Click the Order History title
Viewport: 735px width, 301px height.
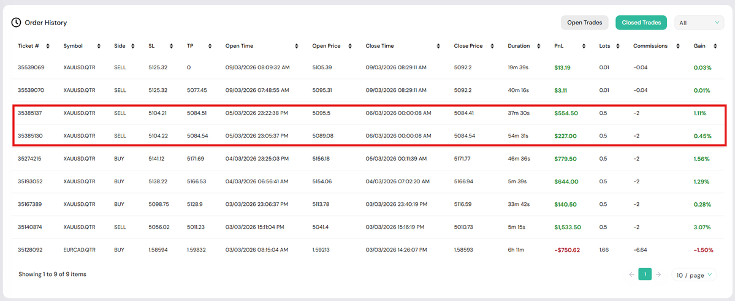45,23
